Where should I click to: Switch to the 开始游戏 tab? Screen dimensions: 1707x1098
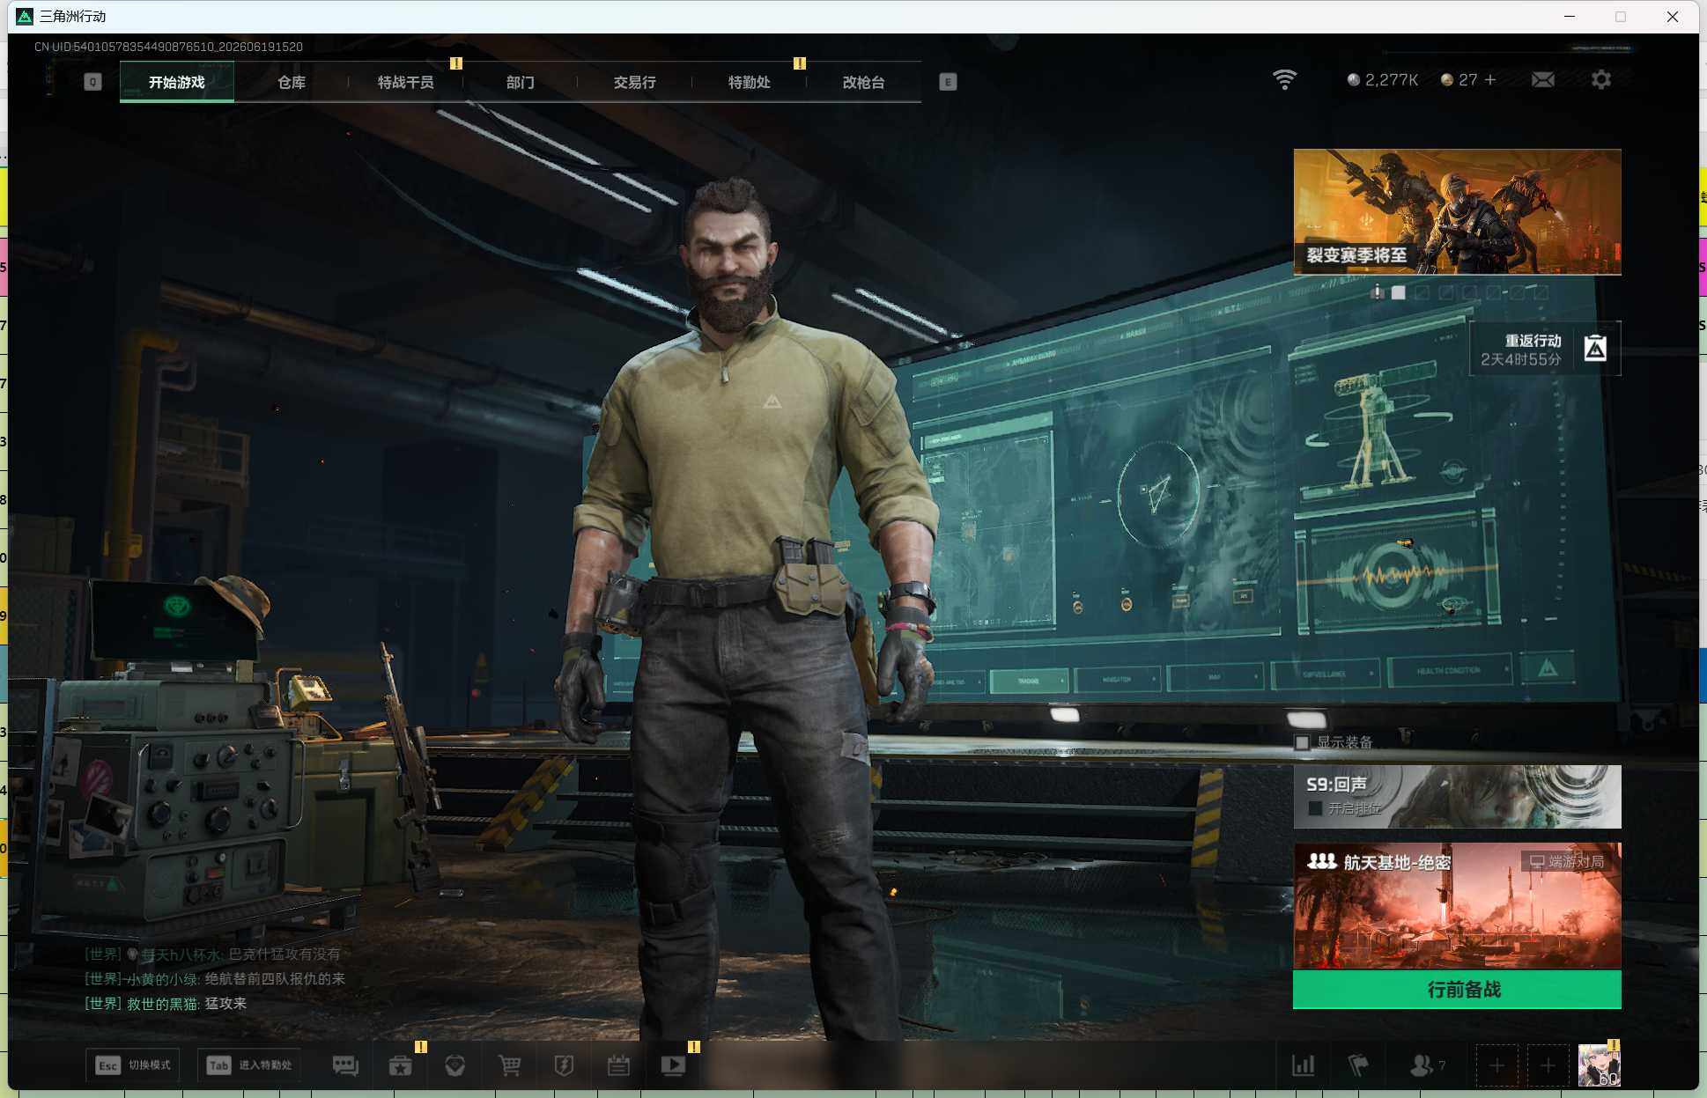(177, 82)
